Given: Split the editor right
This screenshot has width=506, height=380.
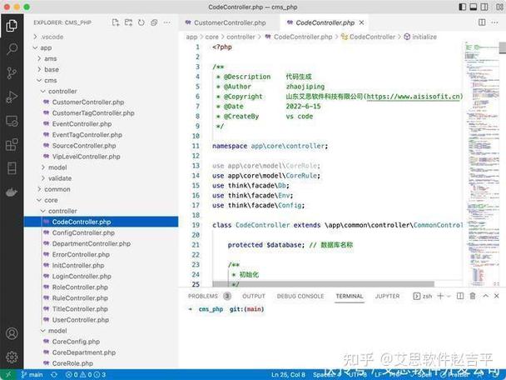Looking at the screenshot, I should 482,22.
